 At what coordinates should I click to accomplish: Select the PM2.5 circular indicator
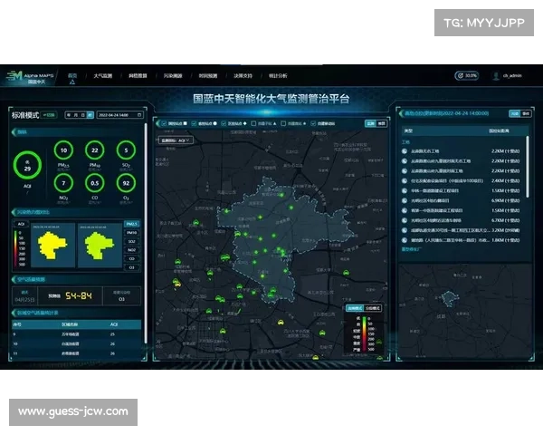(x=63, y=150)
